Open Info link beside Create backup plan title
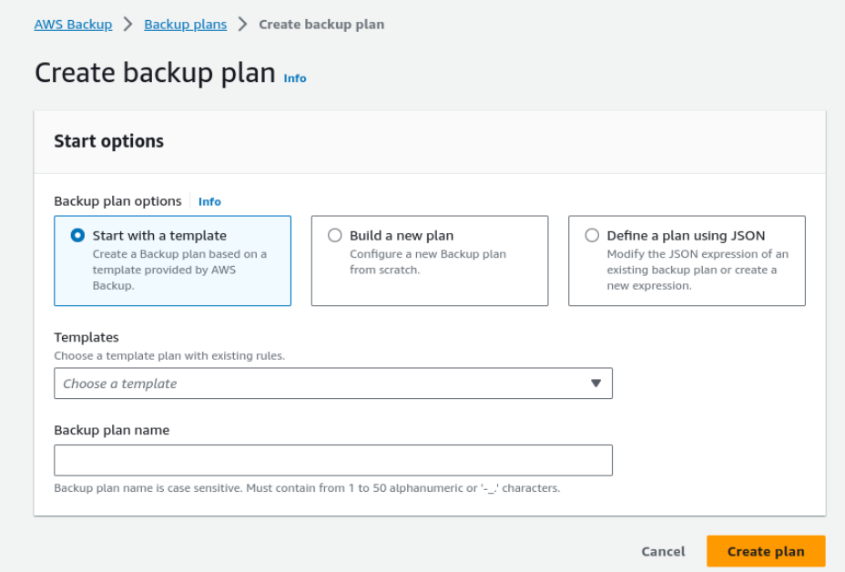The width and height of the screenshot is (845, 572). pos(295,78)
